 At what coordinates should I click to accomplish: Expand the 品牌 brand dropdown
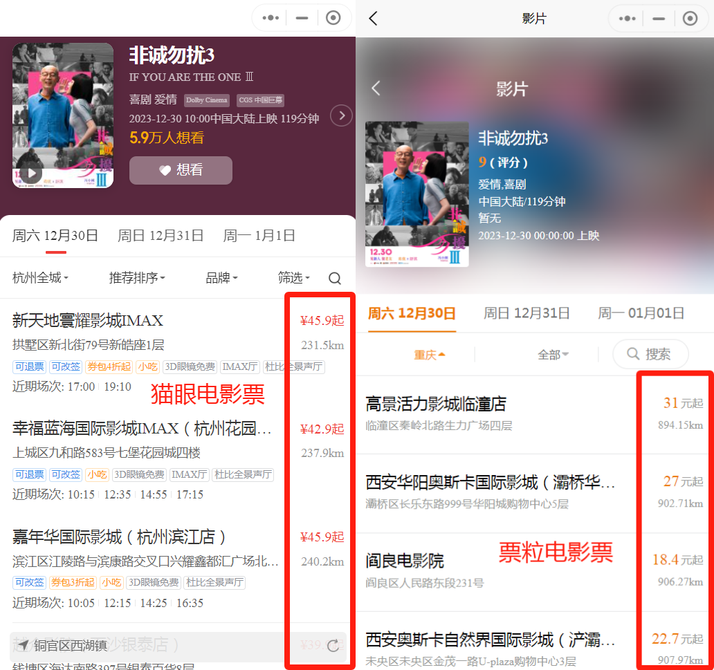click(221, 278)
